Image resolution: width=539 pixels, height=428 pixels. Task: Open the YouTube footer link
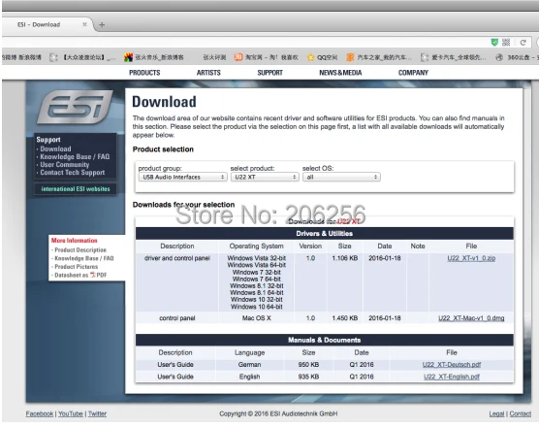[x=71, y=413]
